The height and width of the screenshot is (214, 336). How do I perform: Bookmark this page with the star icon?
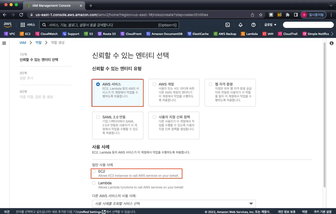click(261, 15)
